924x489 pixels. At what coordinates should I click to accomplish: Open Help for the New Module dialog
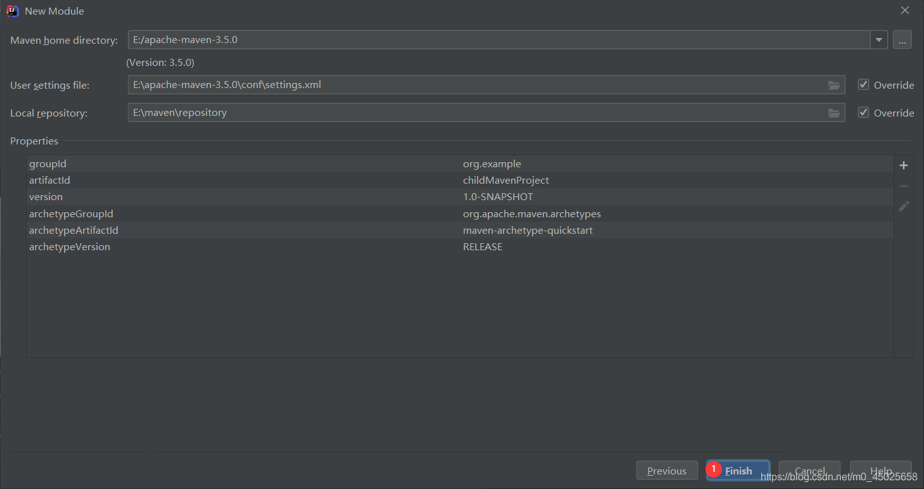(881, 471)
